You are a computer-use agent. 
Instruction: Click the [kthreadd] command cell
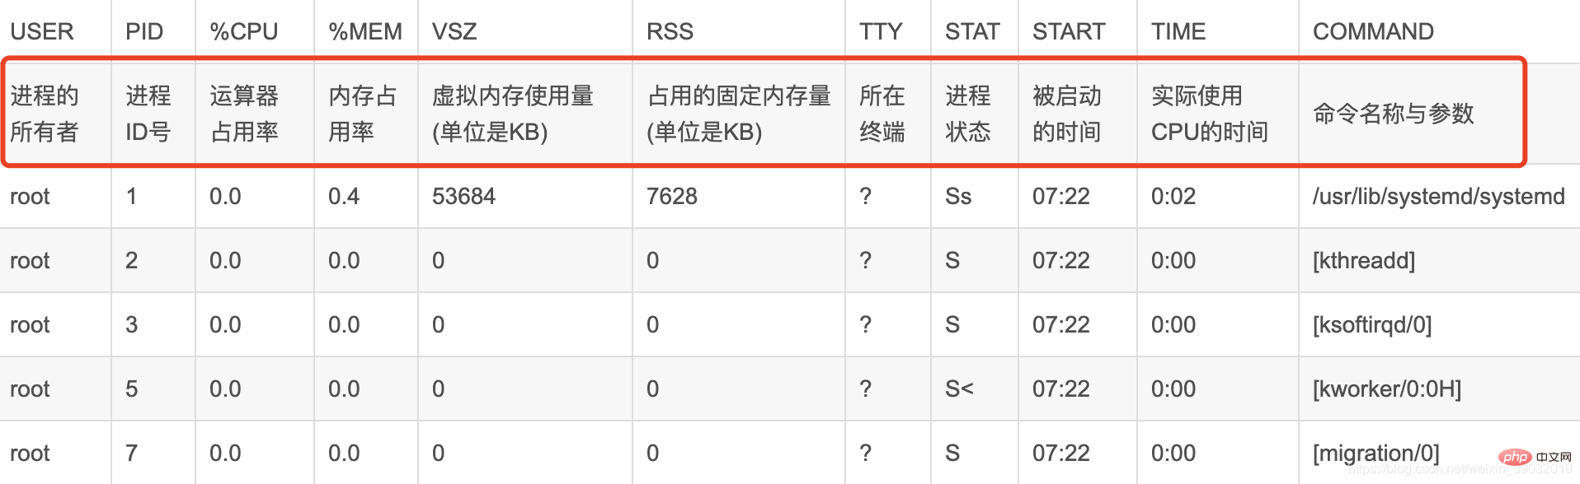point(1364,261)
